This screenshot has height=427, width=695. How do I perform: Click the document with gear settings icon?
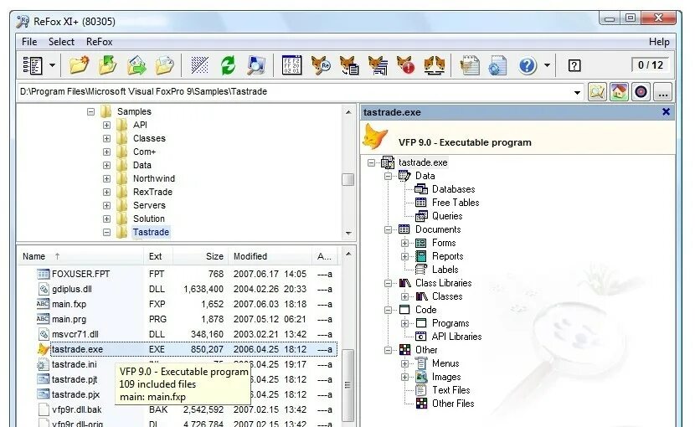click(x=497, y=65)
